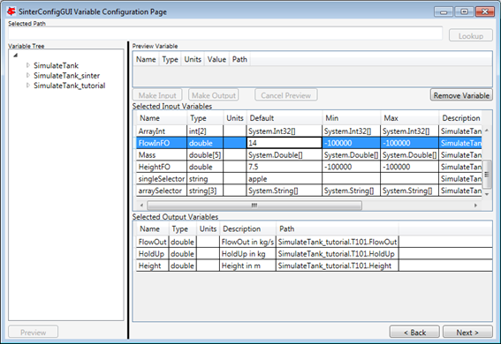501x344 pixels.
Task: Click the Path column header in output variables
Action: click(337, 229)
